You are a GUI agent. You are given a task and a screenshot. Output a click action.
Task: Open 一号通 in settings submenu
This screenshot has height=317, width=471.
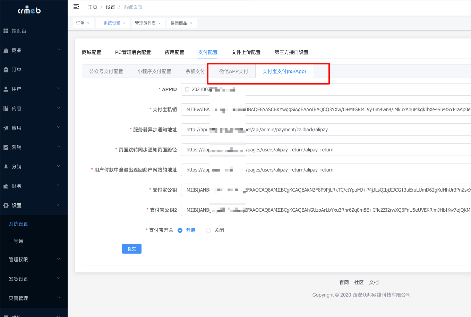(x=16, y=241)
